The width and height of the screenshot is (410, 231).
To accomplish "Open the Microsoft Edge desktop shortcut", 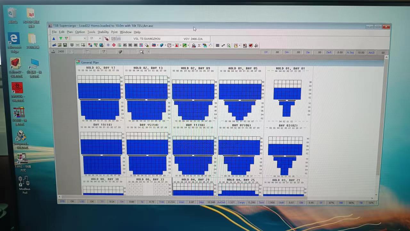I will click(x=14, y=42).
